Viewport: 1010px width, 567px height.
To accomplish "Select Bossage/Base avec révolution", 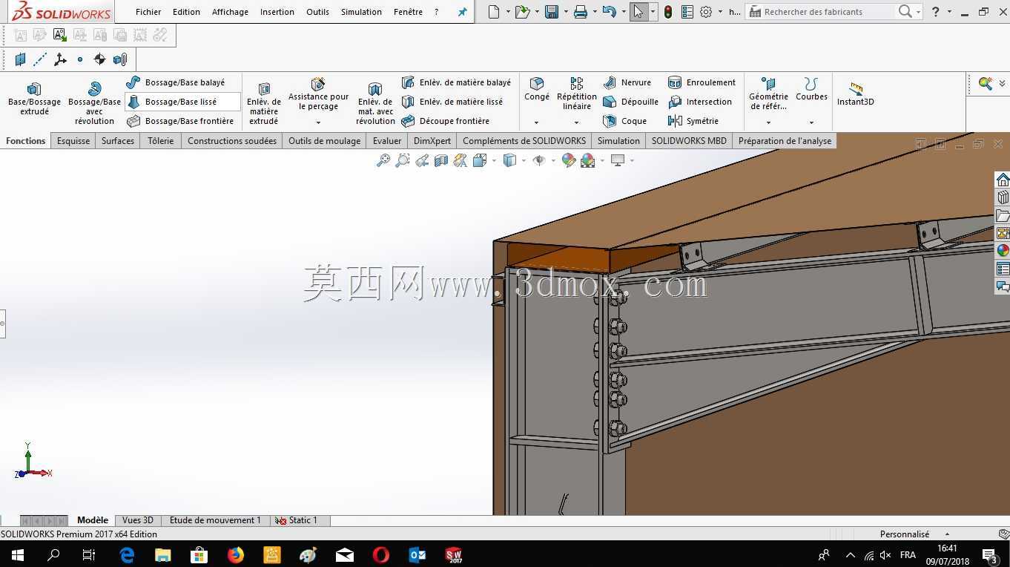I will click(94, 103).
